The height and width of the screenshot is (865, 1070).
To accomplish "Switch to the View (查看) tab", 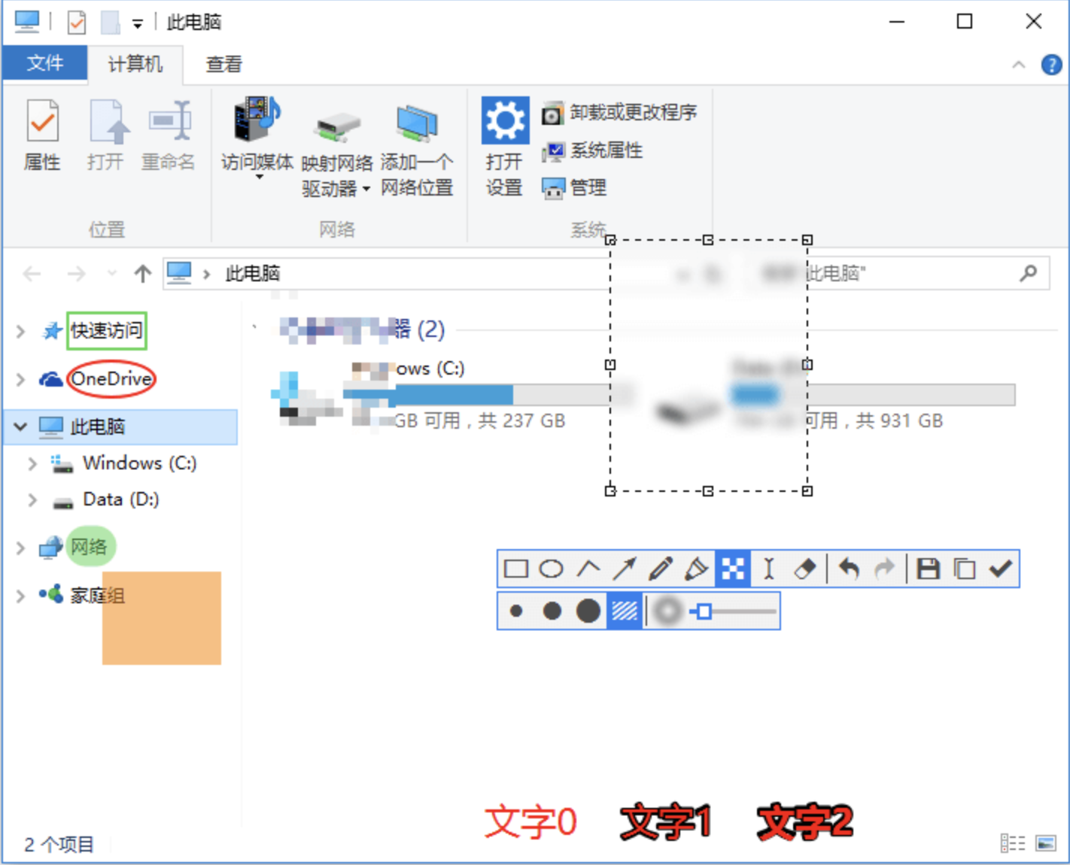I will coord(224,64).
